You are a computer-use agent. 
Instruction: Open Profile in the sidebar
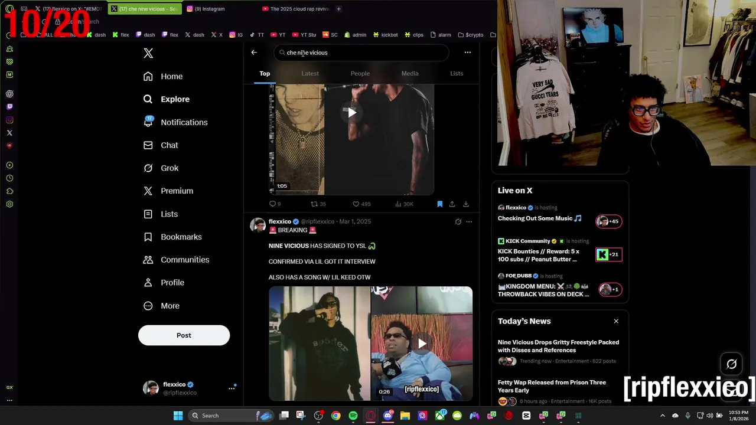coord(165,283)
